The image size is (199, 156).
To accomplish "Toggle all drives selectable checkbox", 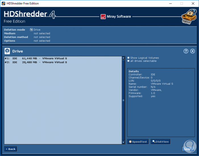I will [x=128, y=61].
